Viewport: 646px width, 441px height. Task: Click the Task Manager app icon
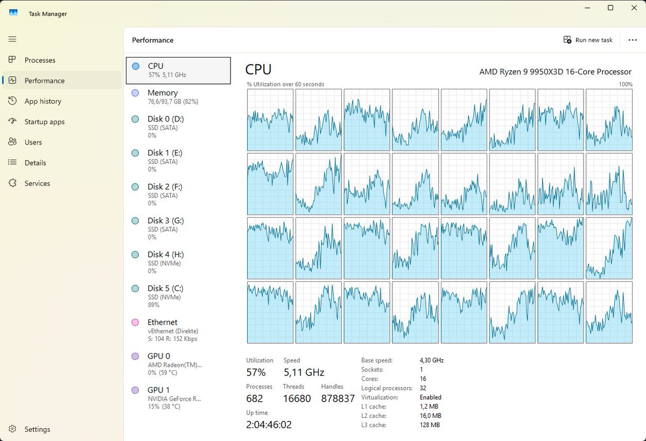pos(13,13)
